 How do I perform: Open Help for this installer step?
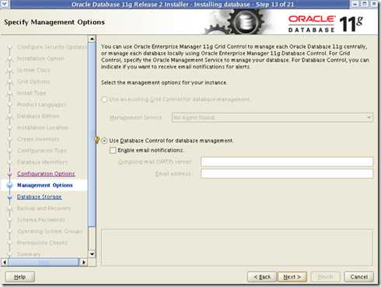point(20,277)
